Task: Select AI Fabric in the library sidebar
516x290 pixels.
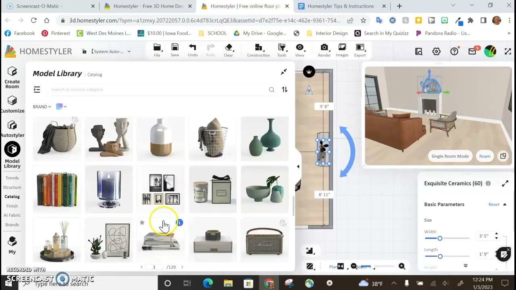Action: pos(12,215)
